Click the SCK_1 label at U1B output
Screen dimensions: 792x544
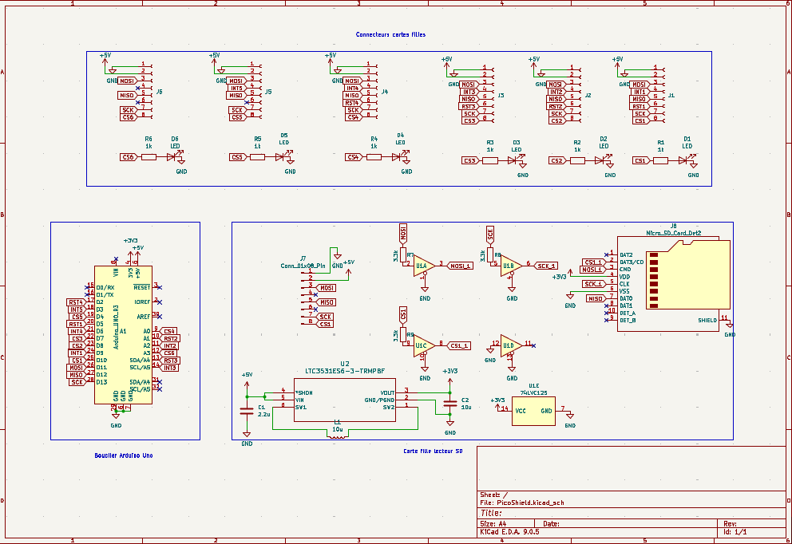[546, 266]
